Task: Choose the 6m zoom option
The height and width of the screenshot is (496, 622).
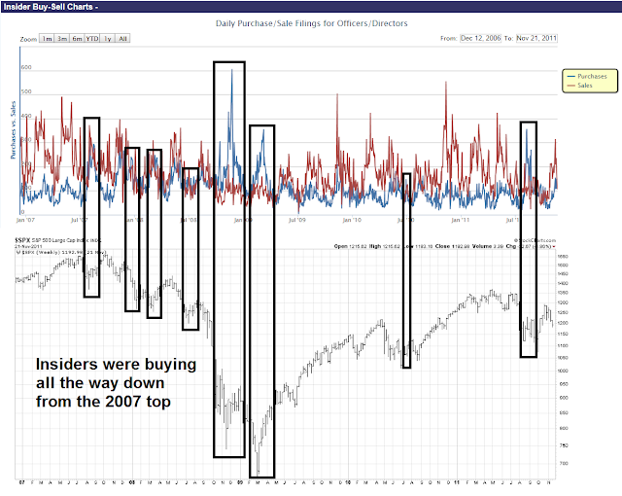Action: click(77, 39)
